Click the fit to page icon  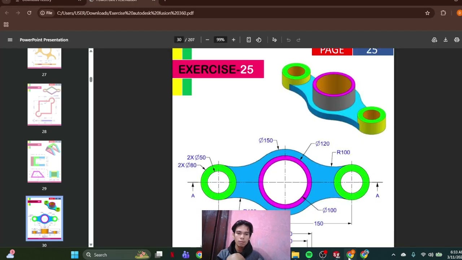249,40
